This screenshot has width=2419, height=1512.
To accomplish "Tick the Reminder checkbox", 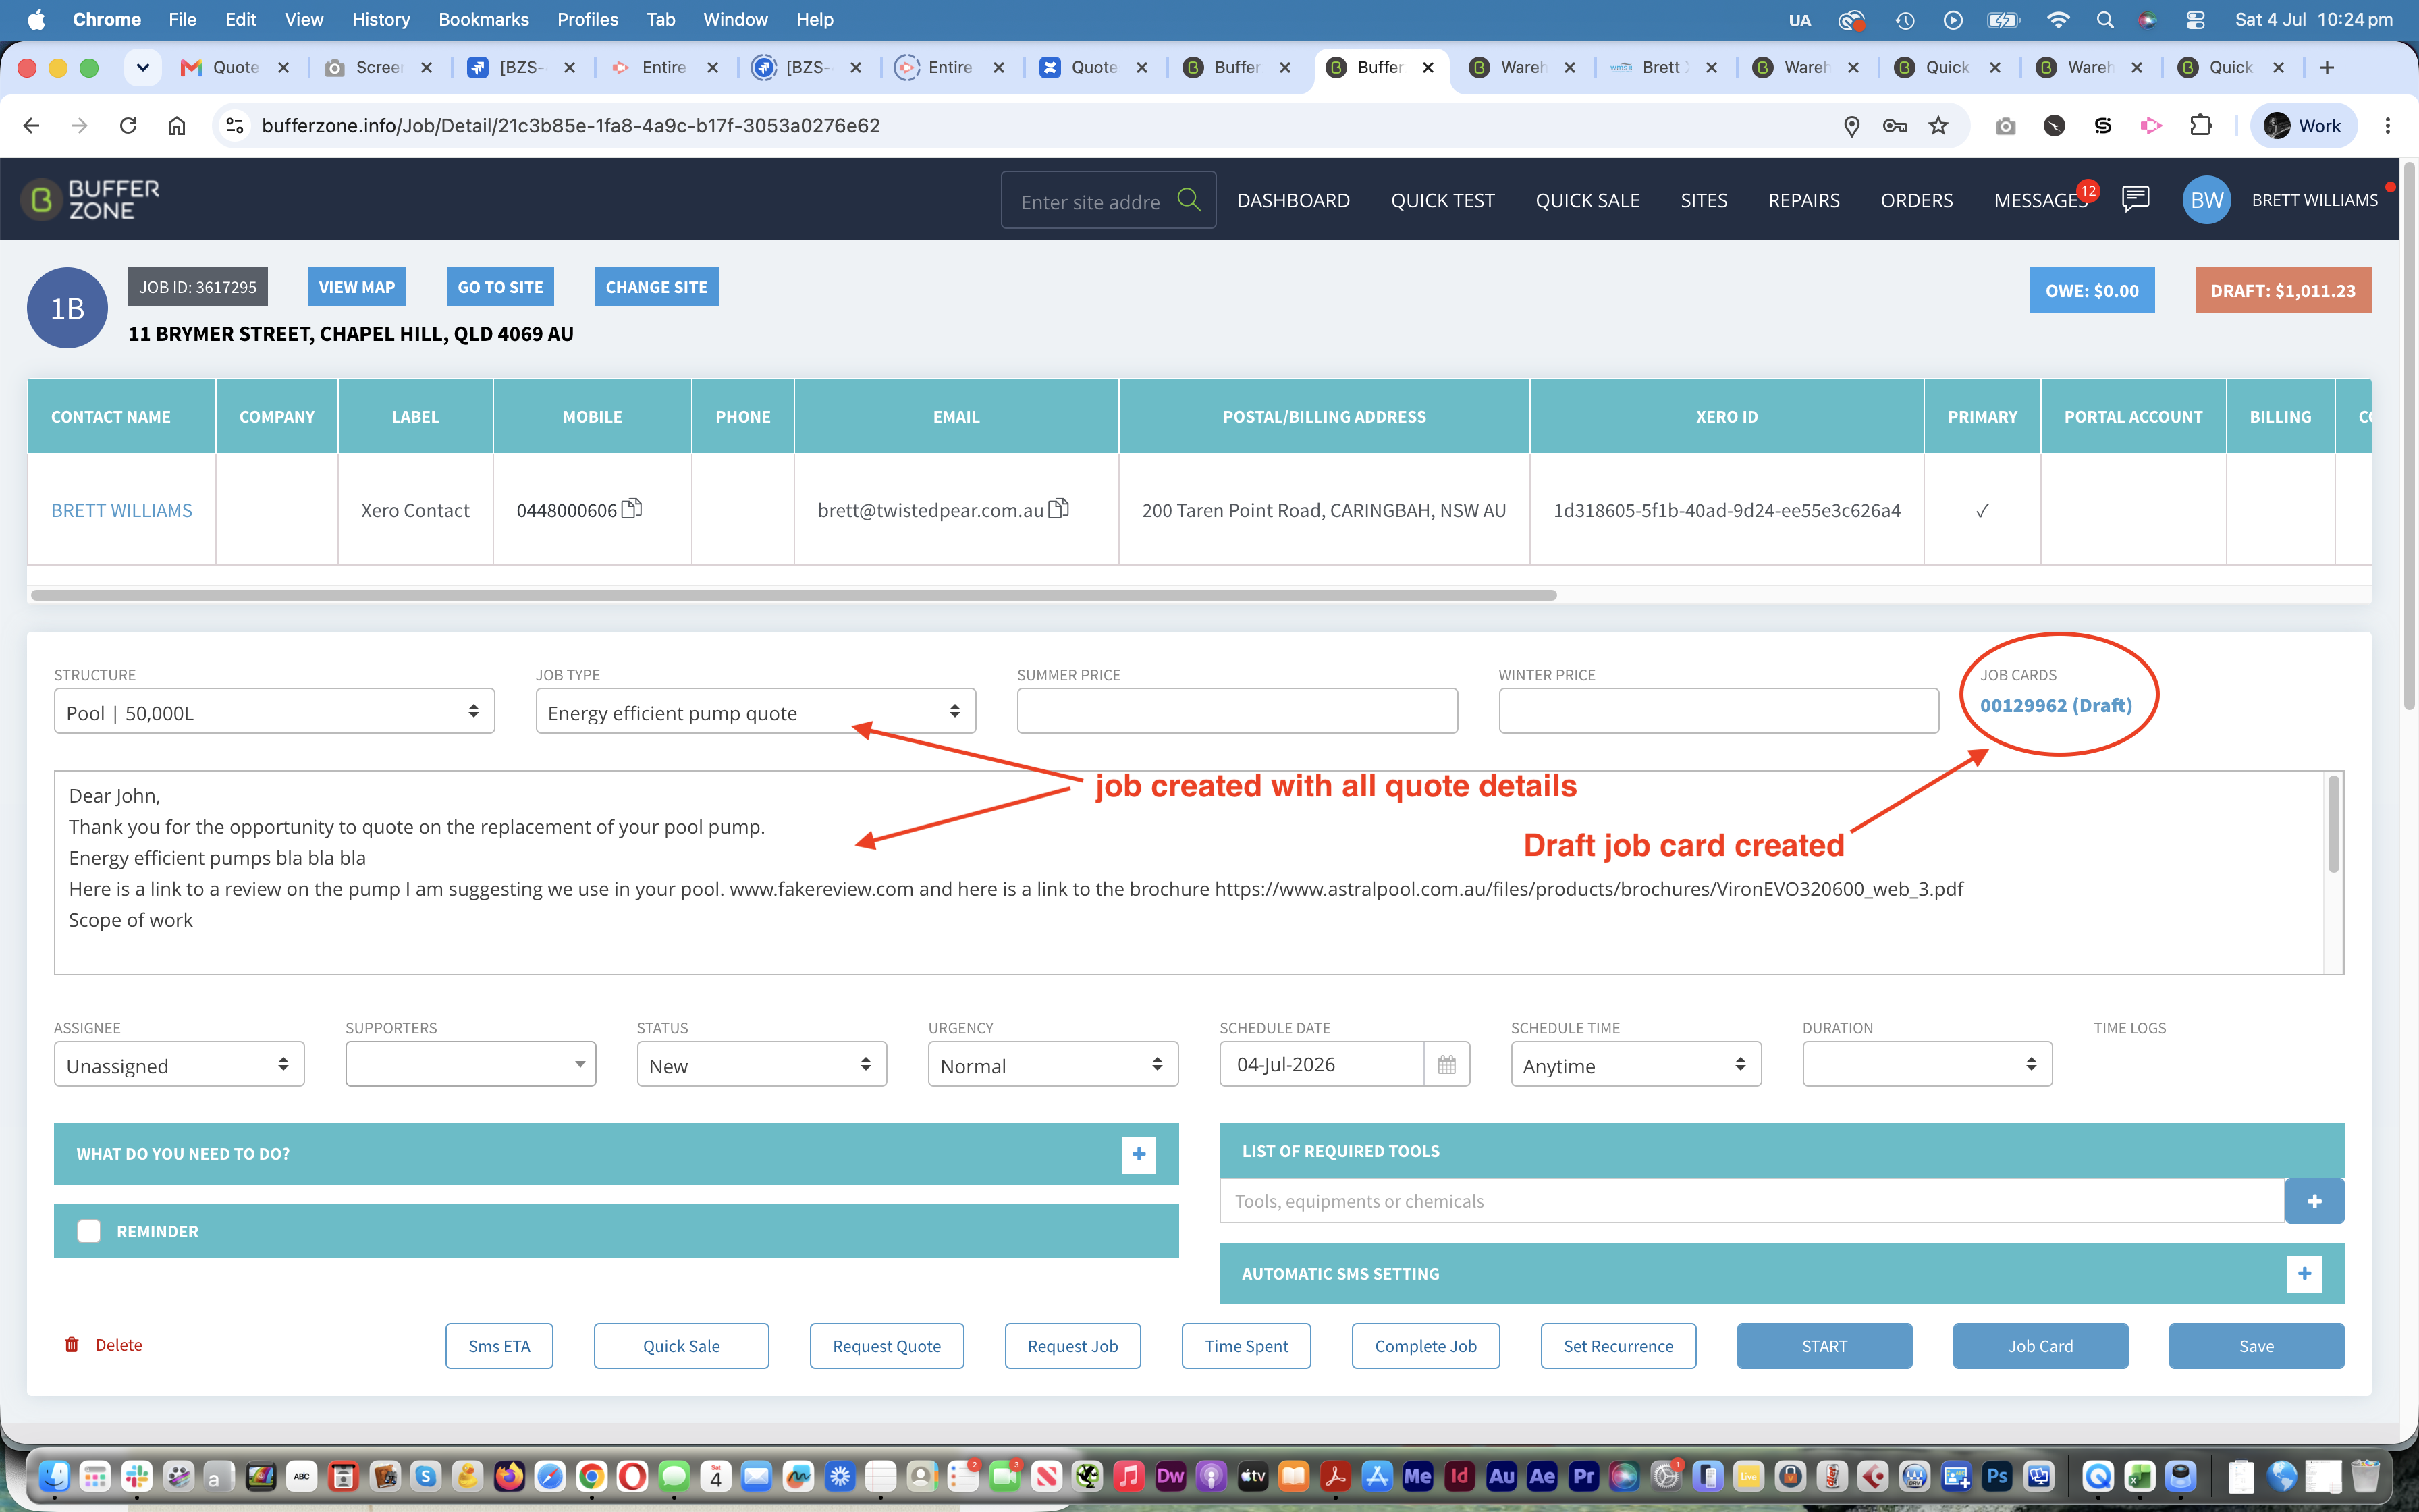I will coord(89,1231).
